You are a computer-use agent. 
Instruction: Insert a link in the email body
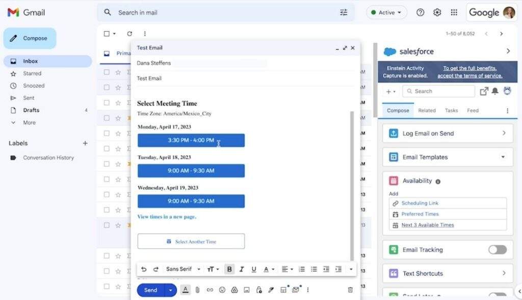[210, 290]
